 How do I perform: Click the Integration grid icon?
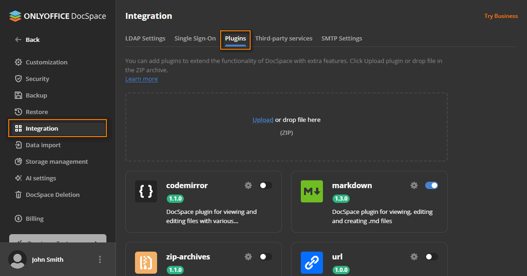tap(18, 128)
